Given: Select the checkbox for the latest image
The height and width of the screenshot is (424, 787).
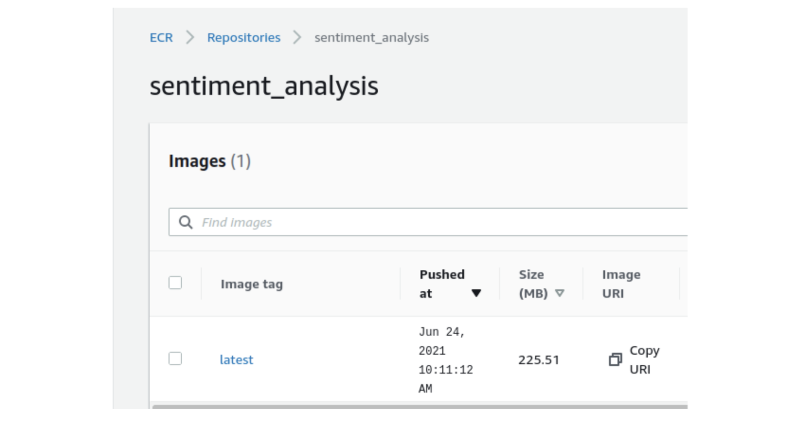Looking at the screenshot, I should pos(175,359).
